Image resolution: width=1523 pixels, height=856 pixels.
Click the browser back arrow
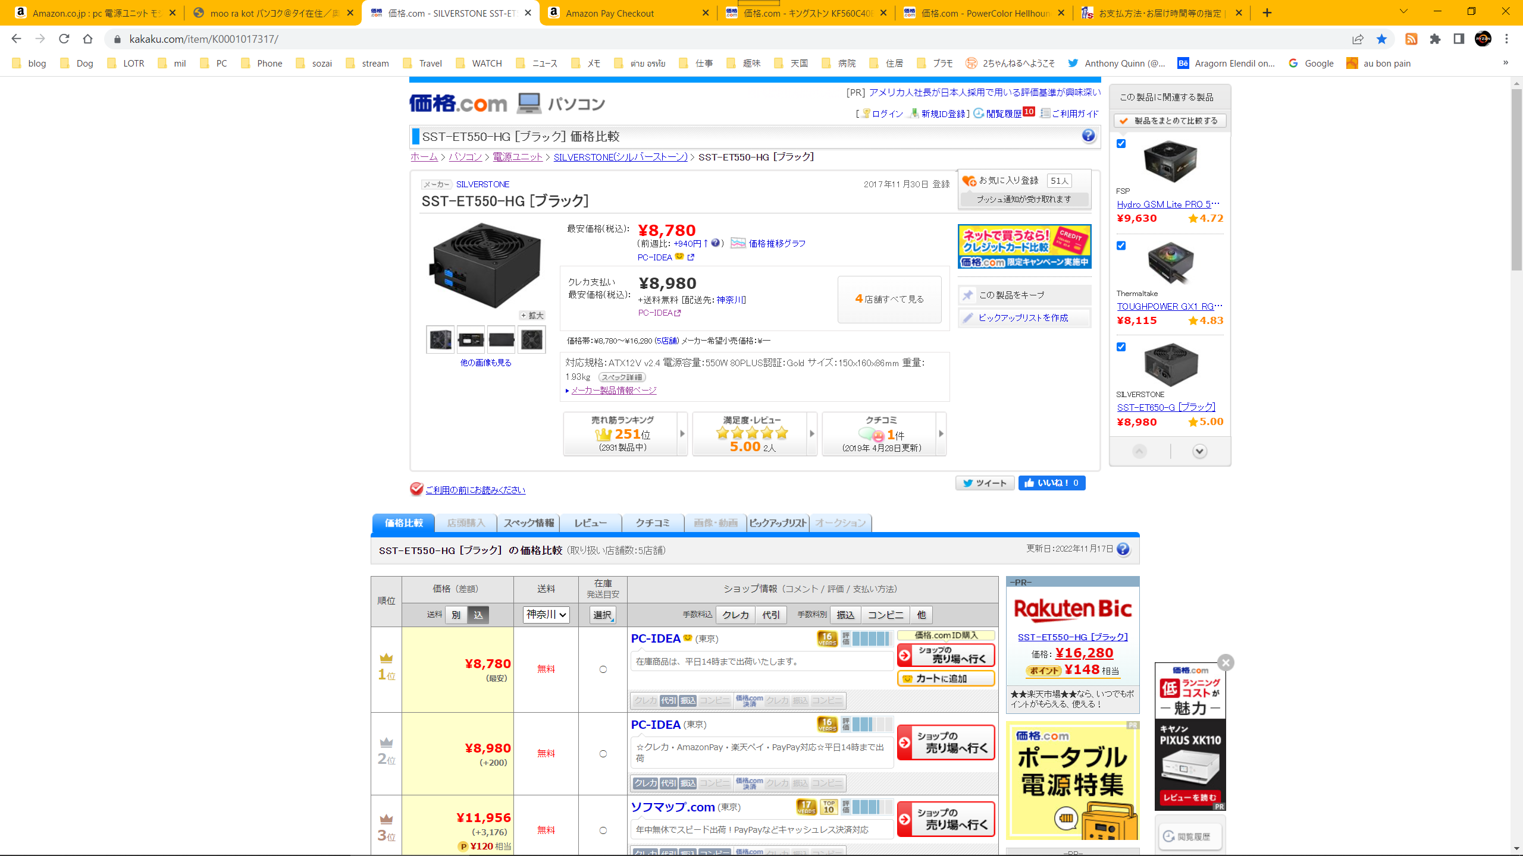pos(16,39)
